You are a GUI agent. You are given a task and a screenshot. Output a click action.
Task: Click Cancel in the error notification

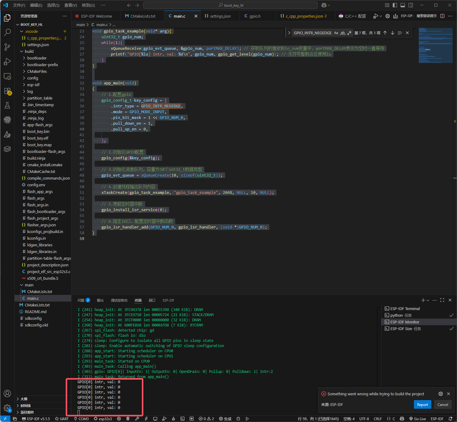(442, 404)
